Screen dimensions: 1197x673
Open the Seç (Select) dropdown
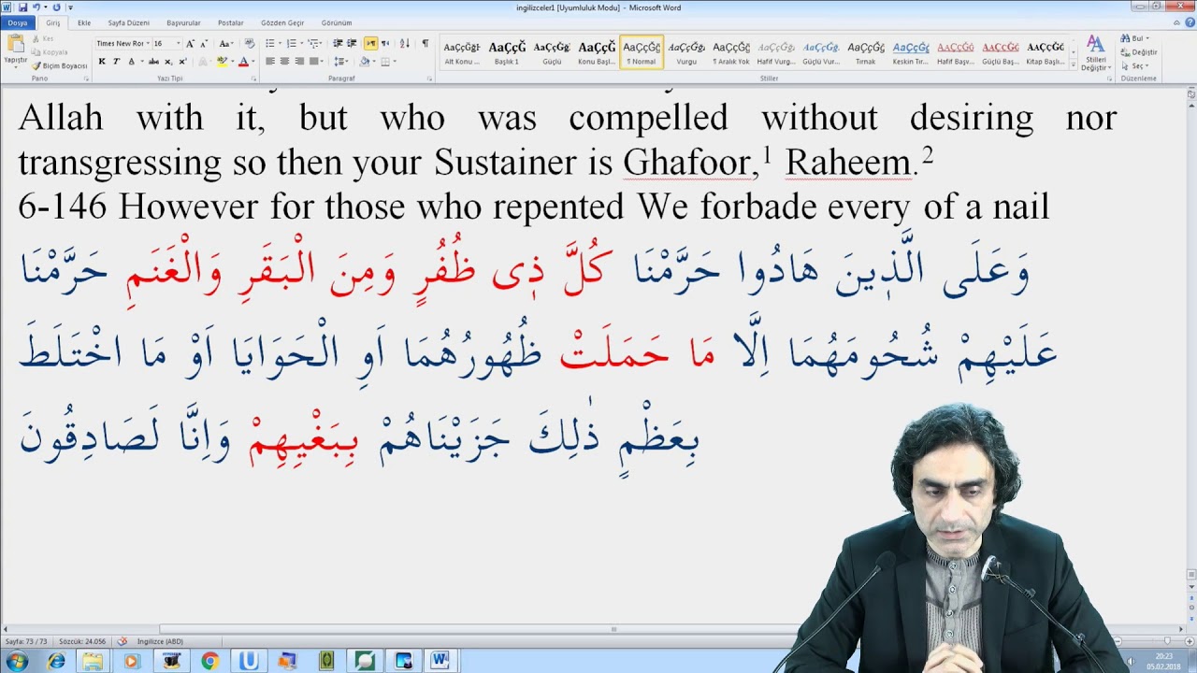click(x=1147, y=65)
